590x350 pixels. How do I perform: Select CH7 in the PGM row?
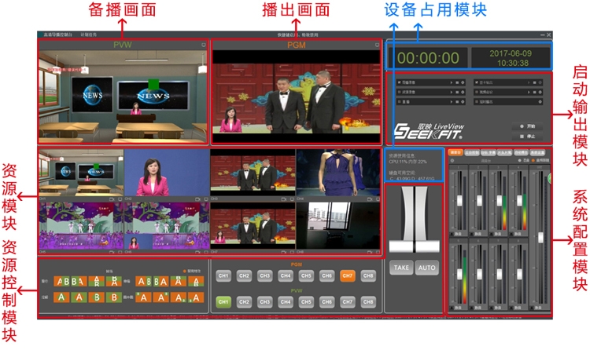click(348, 276)
